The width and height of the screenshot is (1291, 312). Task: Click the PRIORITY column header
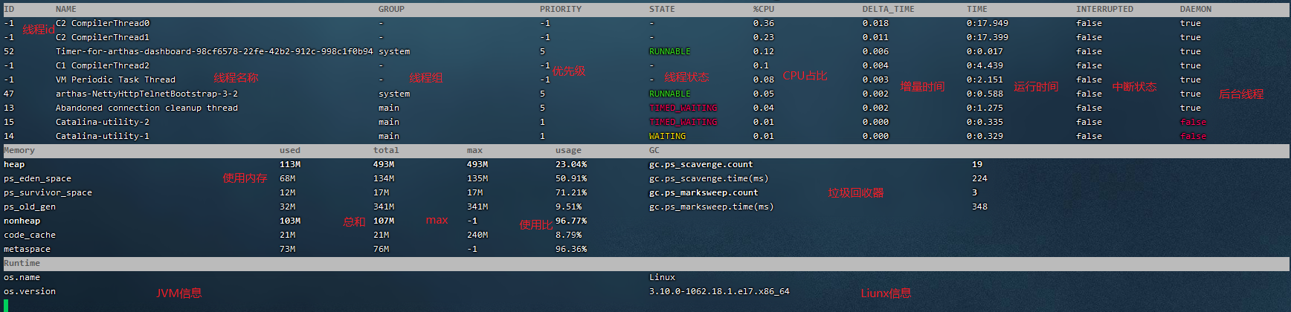point(561,9)
